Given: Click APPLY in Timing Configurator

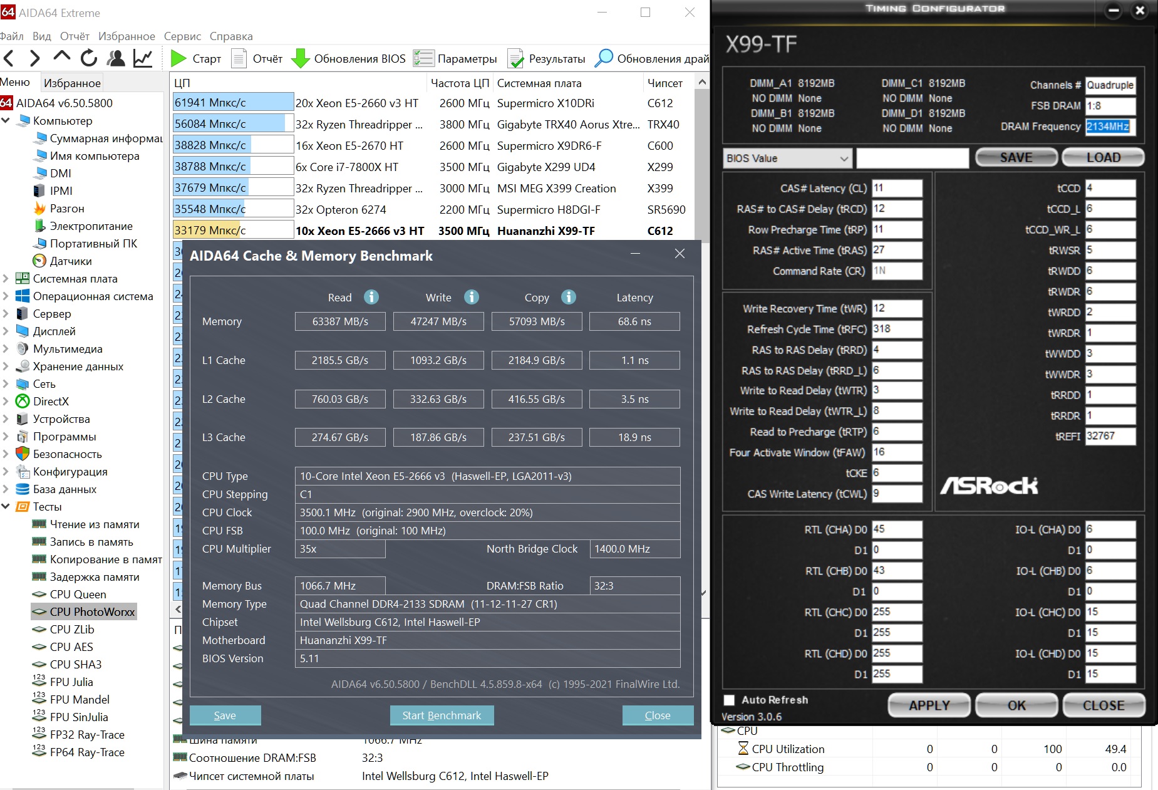Looking at the screenshot, I should (x=929, y=705).
